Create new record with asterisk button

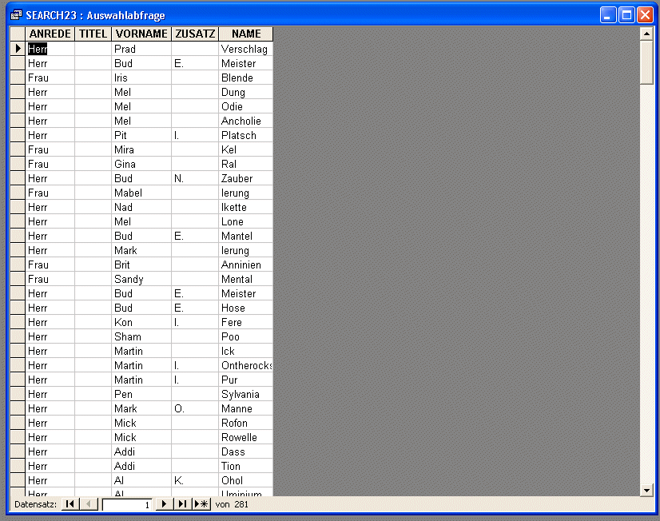click(x=201, y=503)
